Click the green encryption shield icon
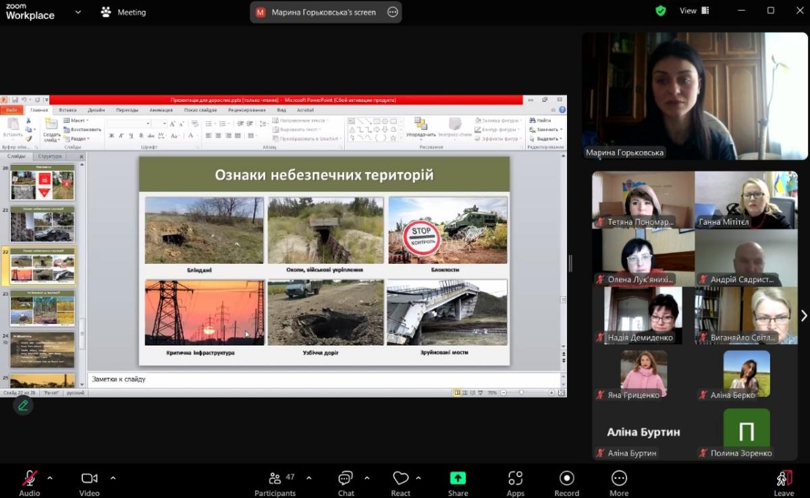Screen dimensions: 810x498 (661, 11)
